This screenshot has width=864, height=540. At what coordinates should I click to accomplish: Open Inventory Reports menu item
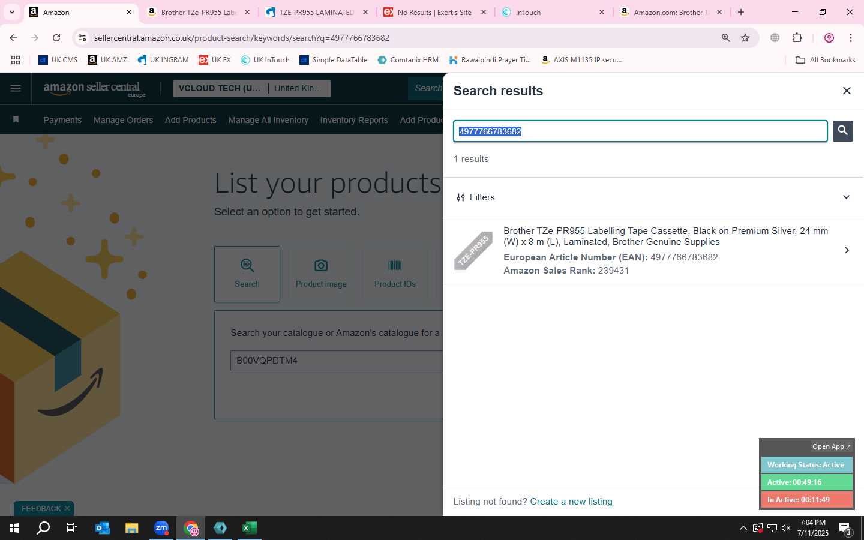click(354, 120)
